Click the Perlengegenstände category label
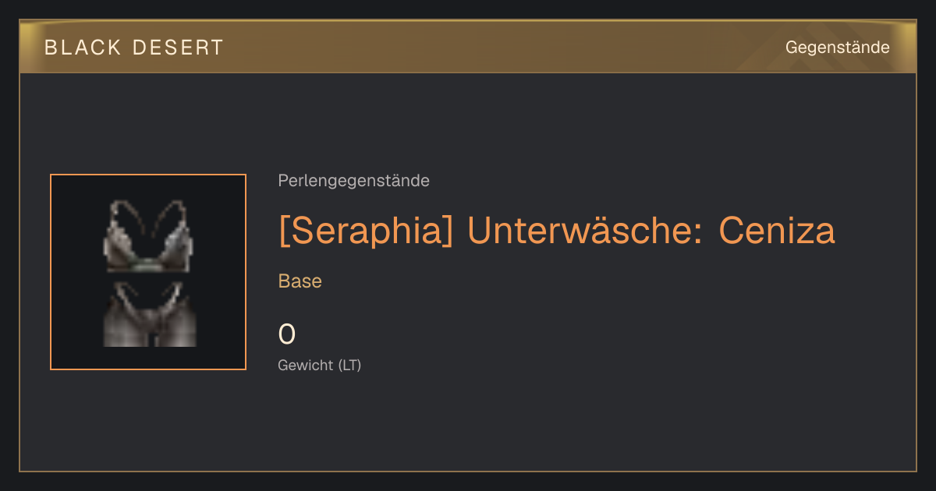936x491 pixels. click(x=353, y=181)
